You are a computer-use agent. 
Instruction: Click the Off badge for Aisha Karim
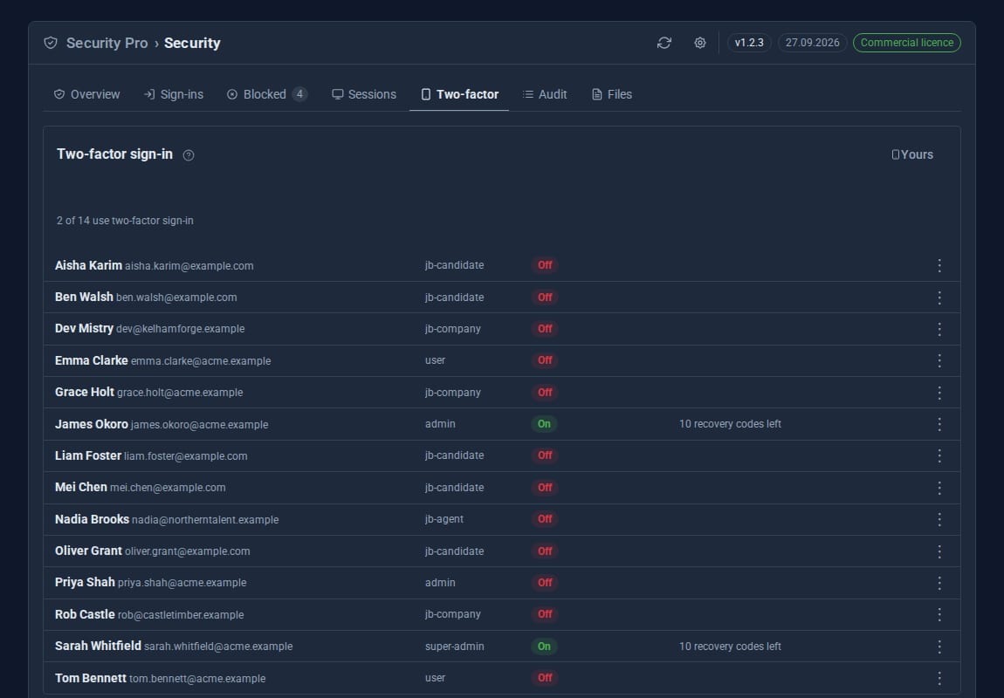point(545,265)
